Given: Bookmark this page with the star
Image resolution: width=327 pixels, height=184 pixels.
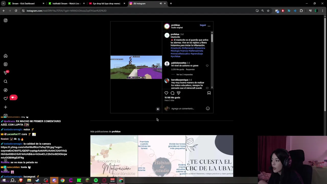Looking at the screenshot, I should point(268,11).
